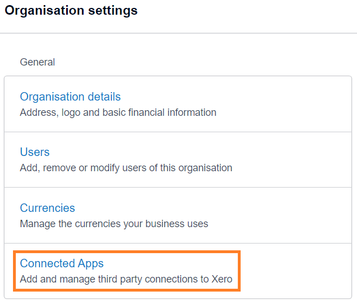Click the word 'details' in the Organisation details link
Screen dimensions: 357x304
pos(105,97)
